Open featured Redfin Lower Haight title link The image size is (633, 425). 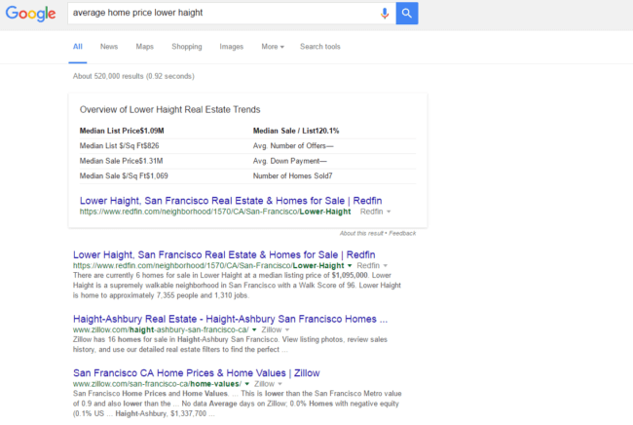231,201
